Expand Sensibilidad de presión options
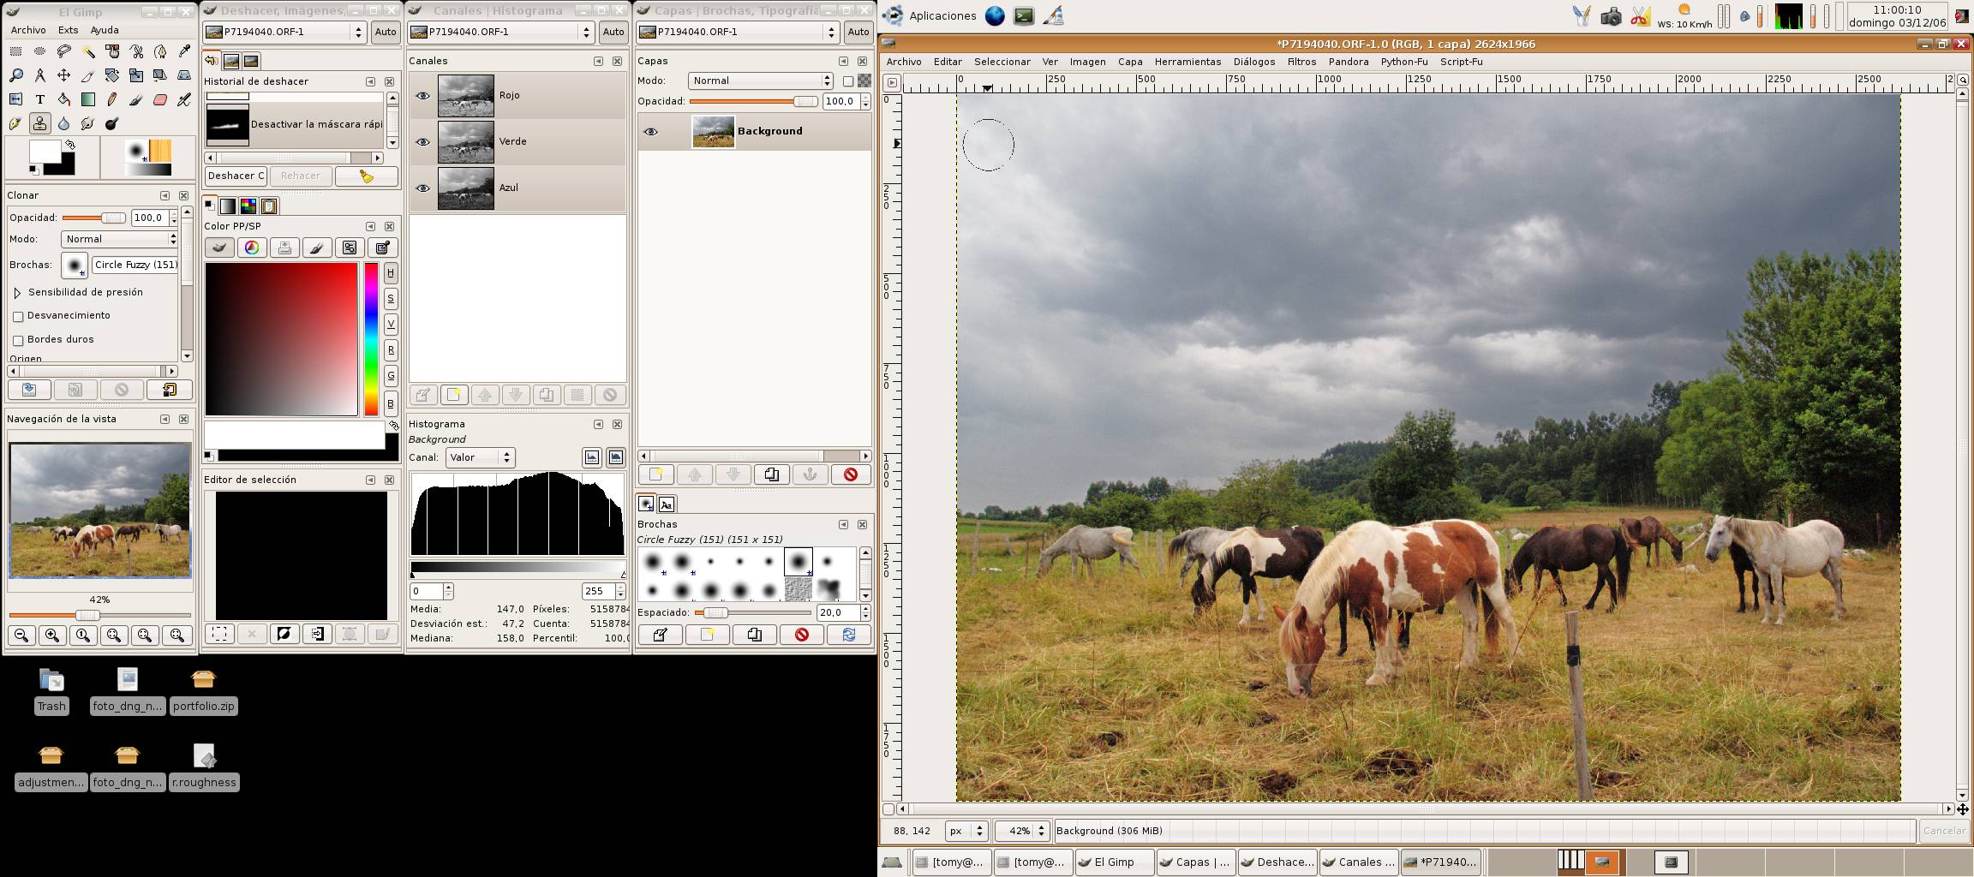The image size is (1974, 877). pyautogui.click(x=17, y=293)
